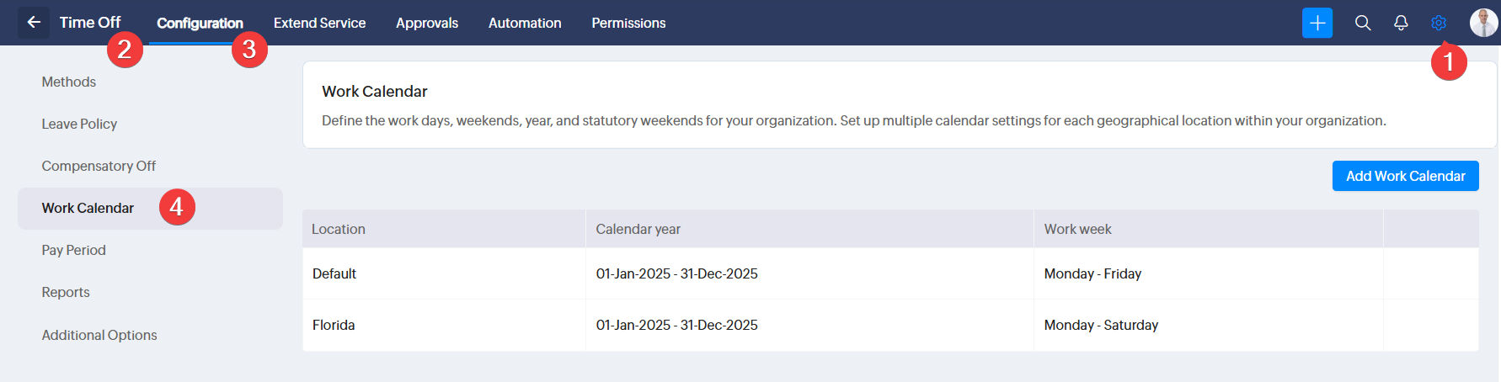Screen dimensions: 1501x382
Task: Open the search magnifier icon
Action: coord(1362,23)
